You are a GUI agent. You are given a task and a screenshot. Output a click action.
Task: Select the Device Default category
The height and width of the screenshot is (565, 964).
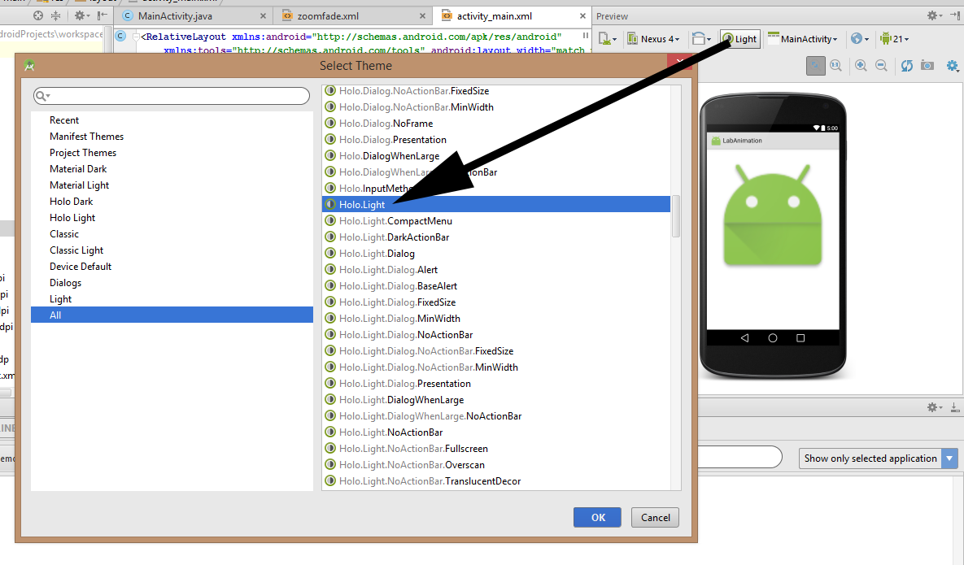pos(172,267)
